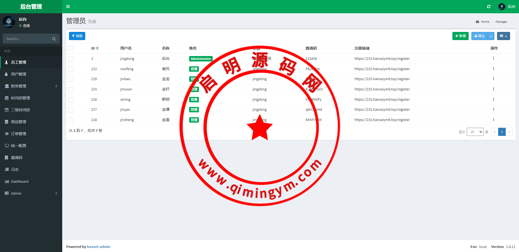Focus the sidebar Search input field
519x252 pixels.
(x=27, y=39)
